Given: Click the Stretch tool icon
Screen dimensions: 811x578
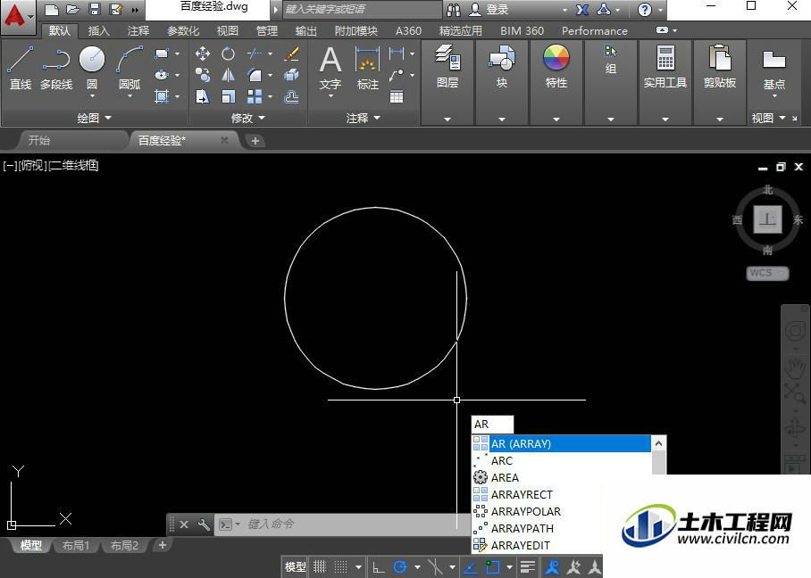Looking at the screenshot, I should coord(202,96).
